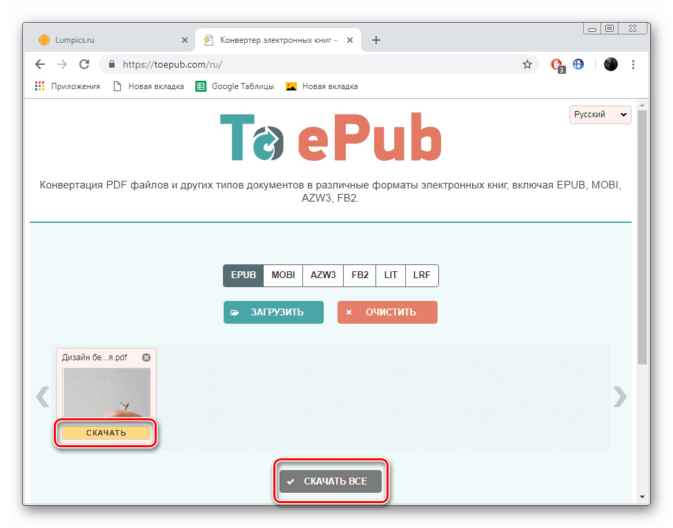
Task: Click the browser forward arrow
Action: tap(62, 64)
